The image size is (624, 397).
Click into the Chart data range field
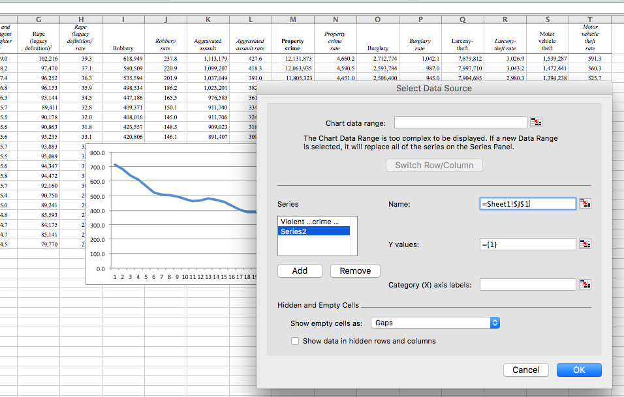tap(460, 122)
